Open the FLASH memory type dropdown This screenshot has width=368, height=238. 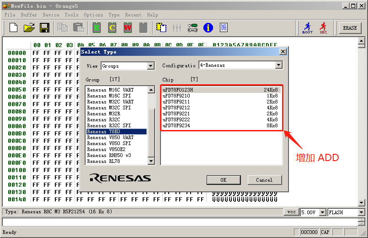(x=361, y=212)
